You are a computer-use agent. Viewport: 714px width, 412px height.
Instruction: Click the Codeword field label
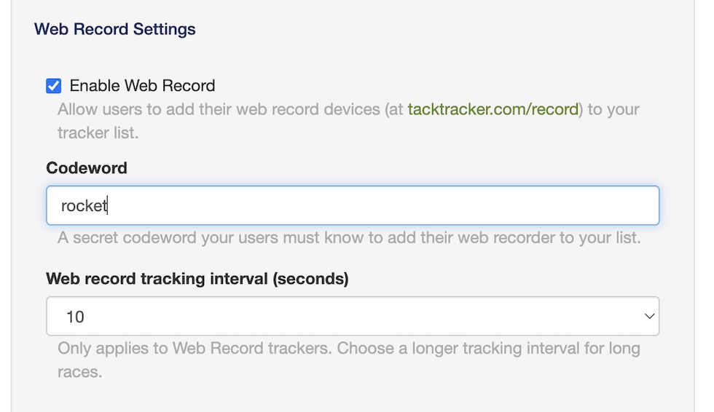coord(86,168)
